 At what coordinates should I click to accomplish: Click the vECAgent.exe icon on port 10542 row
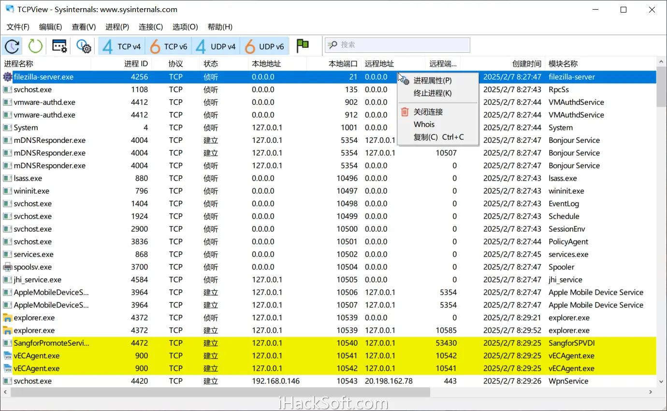point(7,368)
